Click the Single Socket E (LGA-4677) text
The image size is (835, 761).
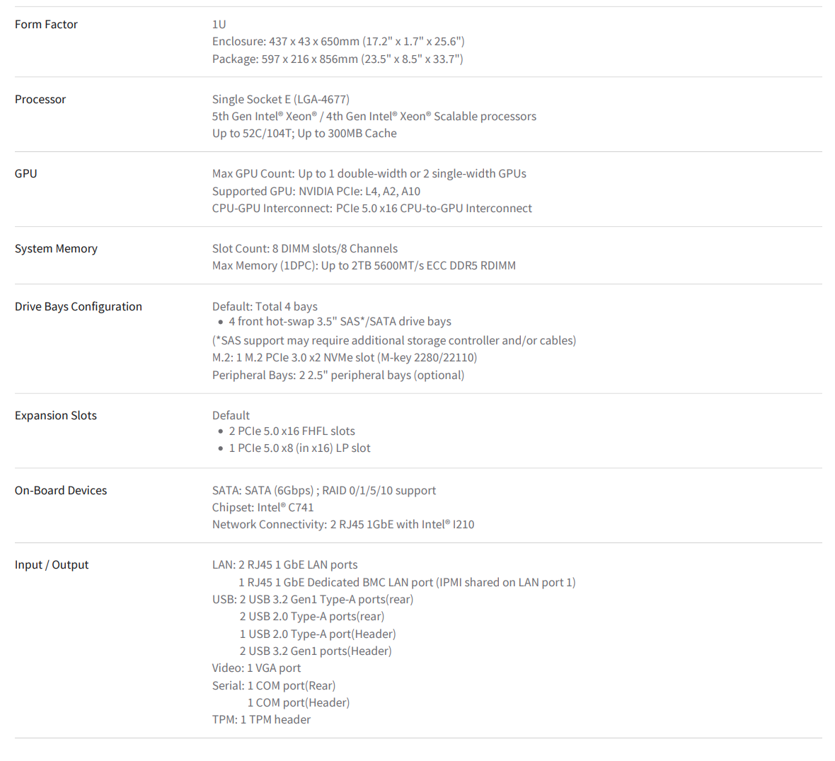pos(281,100)
